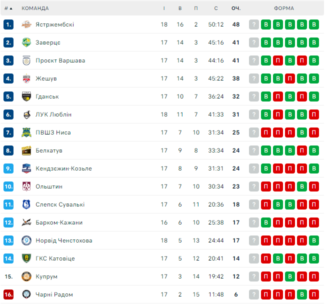Click the Кендзежин-Козьле team name
This screenshot has width=325, height=306.
(63, 168)
